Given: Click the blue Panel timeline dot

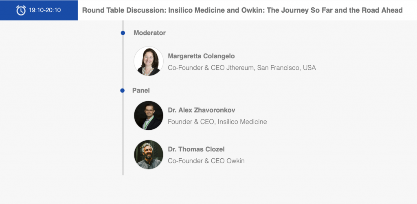Looking at the screenshot, I should coord(122,91).
